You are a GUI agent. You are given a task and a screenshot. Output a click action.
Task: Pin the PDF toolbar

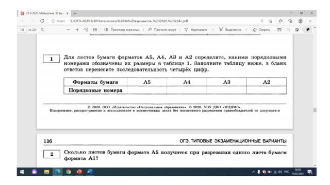tap(308, 30)
